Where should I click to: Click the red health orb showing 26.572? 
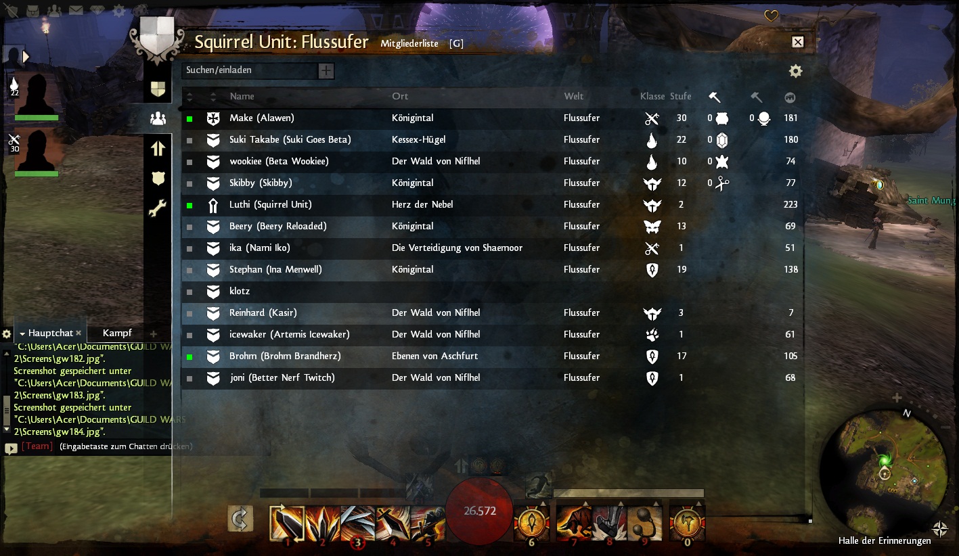pos(479,511)
